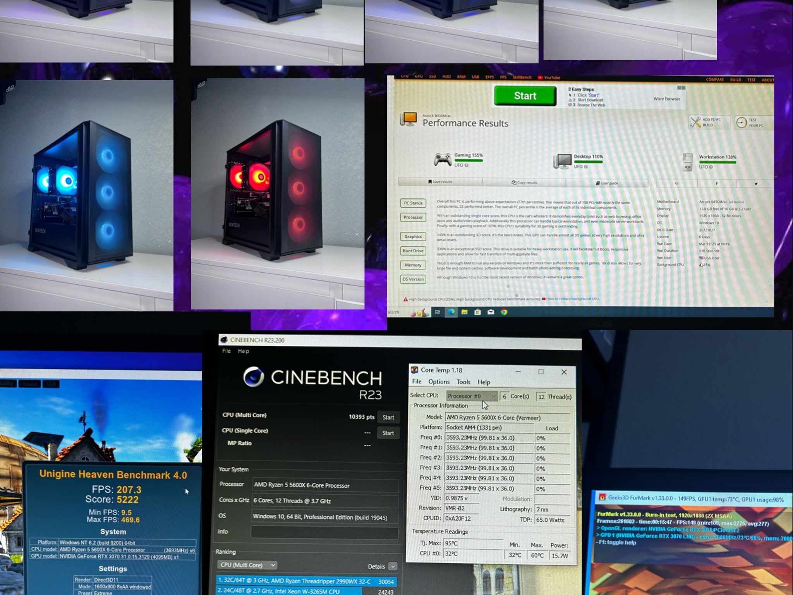Open File Explorer from the taskbar

464,312
